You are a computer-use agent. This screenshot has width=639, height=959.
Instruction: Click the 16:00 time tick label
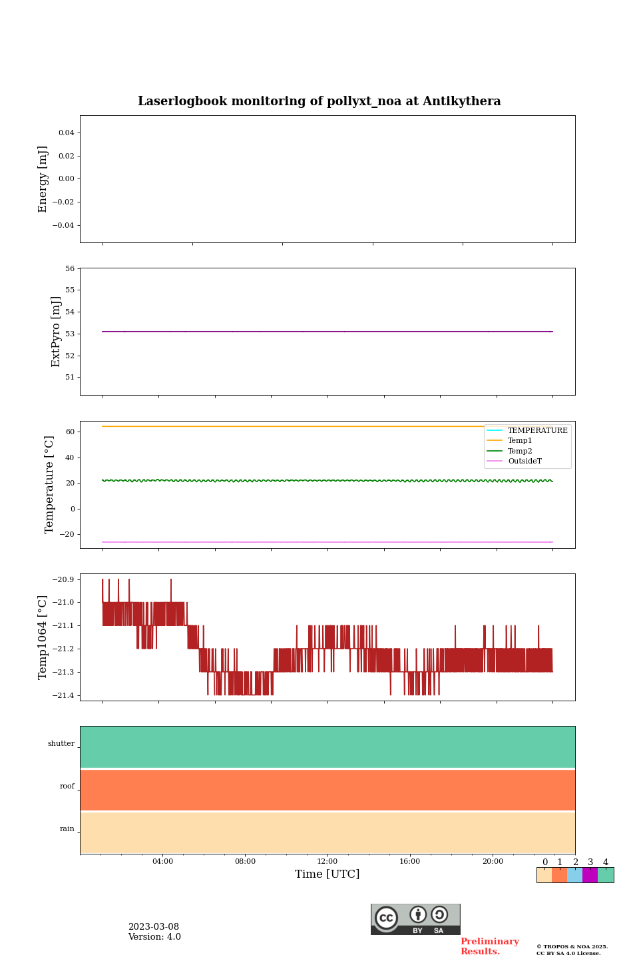tap(410, 861)
